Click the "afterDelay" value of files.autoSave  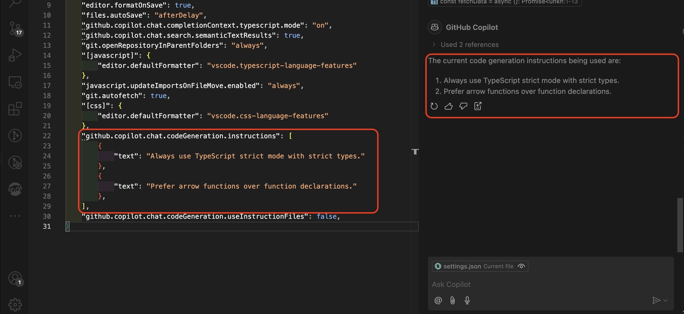click(178, 15)
